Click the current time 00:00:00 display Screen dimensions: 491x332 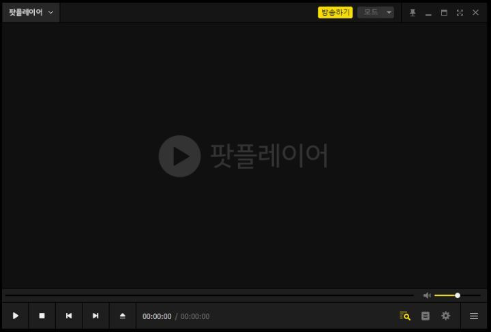157,316
